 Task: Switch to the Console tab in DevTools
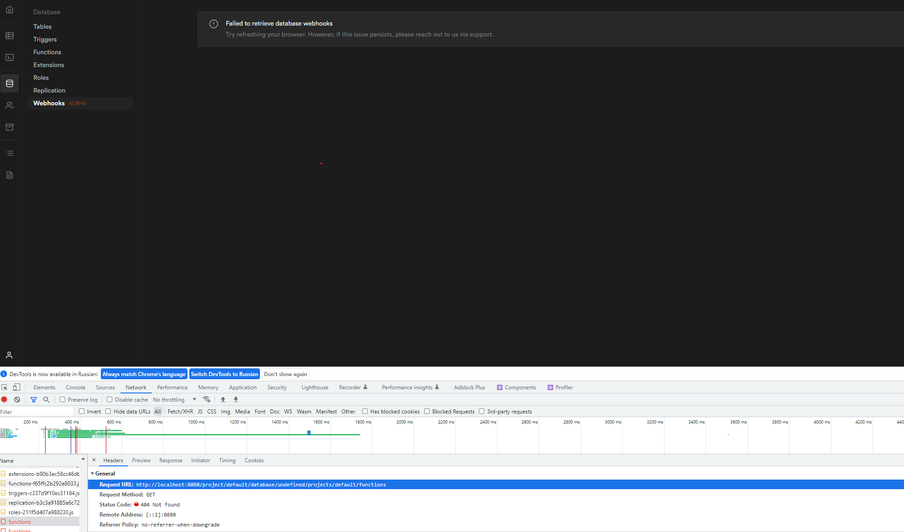pos(75,387)
